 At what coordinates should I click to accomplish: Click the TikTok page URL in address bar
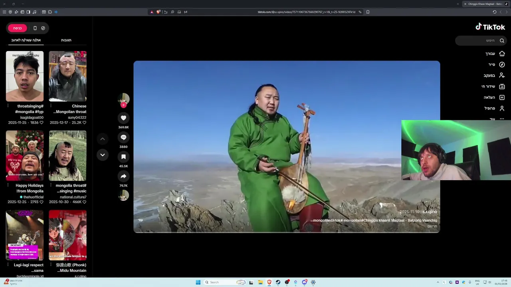(x=307, y=12)
